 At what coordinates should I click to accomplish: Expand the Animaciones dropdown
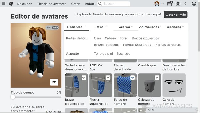150,27
